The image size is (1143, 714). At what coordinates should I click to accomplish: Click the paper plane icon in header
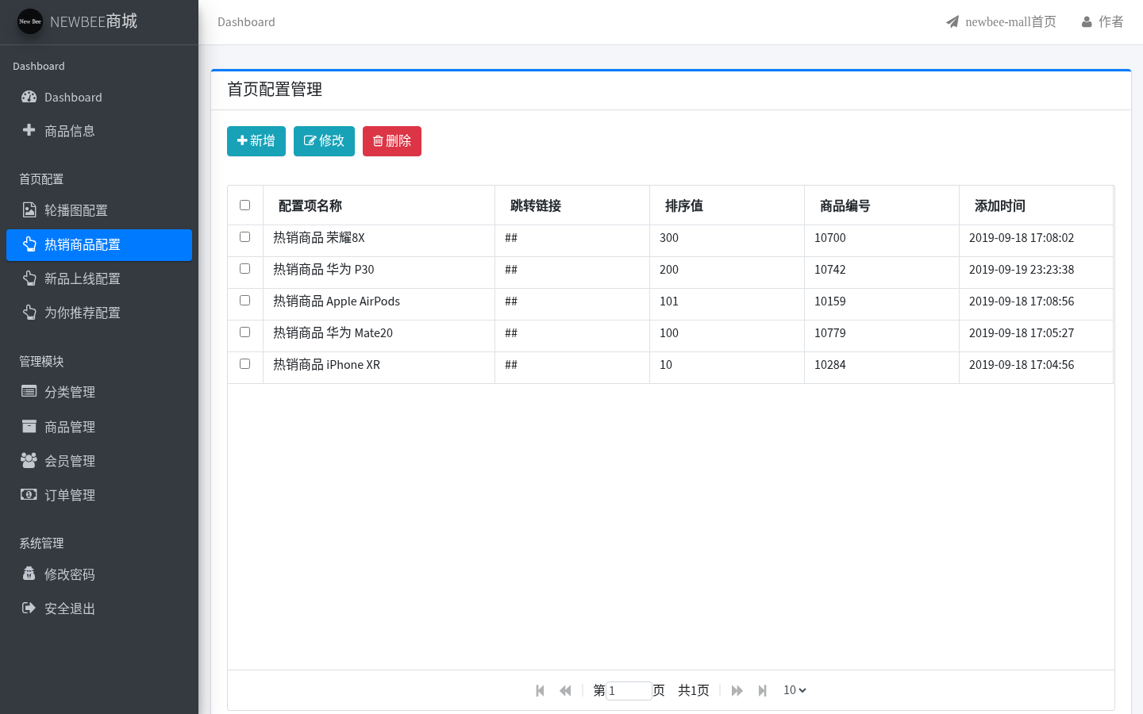pyautogui.click(x=952, y=22)
